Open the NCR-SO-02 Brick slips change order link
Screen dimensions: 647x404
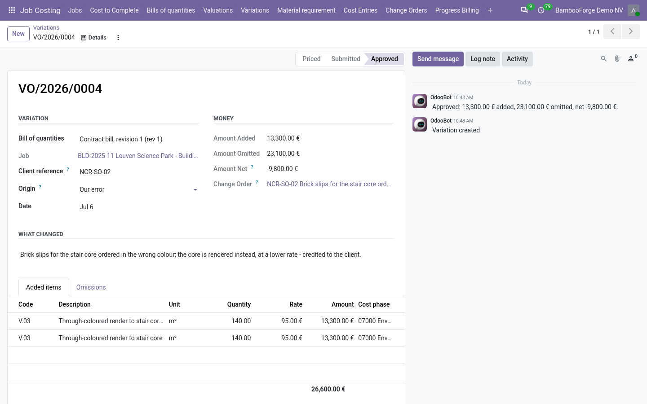click(x=329, y=184)
